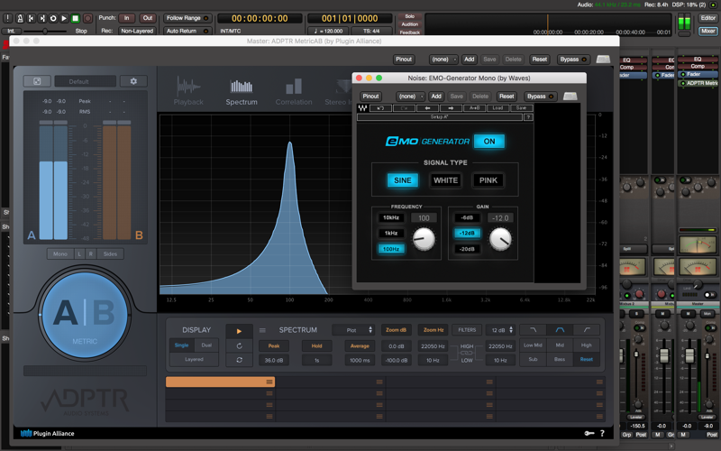Screen dimensions: 721x451
Task: Click the Zoom Hz button
Action: coord(434,330)
